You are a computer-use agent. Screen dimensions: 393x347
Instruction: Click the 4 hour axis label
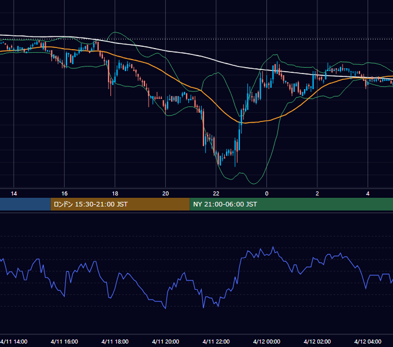pyautogui.click(x=368, y=194)
